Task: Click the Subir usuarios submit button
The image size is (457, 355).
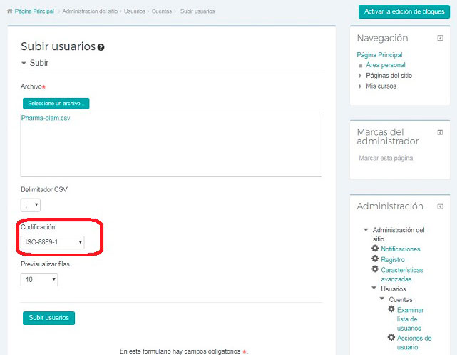Action: (x=48, y=318)
